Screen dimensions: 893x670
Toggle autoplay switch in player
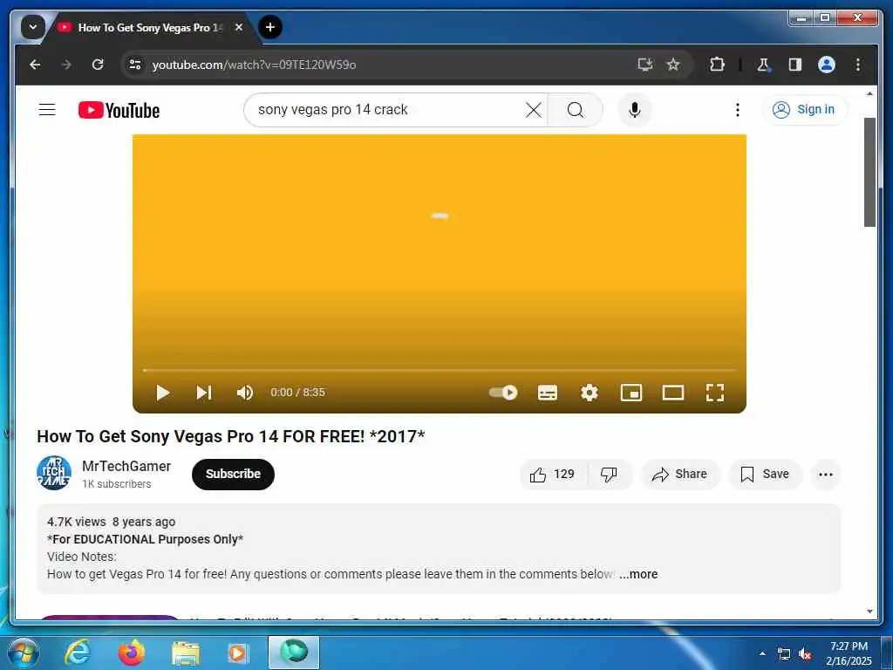pyautogui.click(x=503, y=393)
